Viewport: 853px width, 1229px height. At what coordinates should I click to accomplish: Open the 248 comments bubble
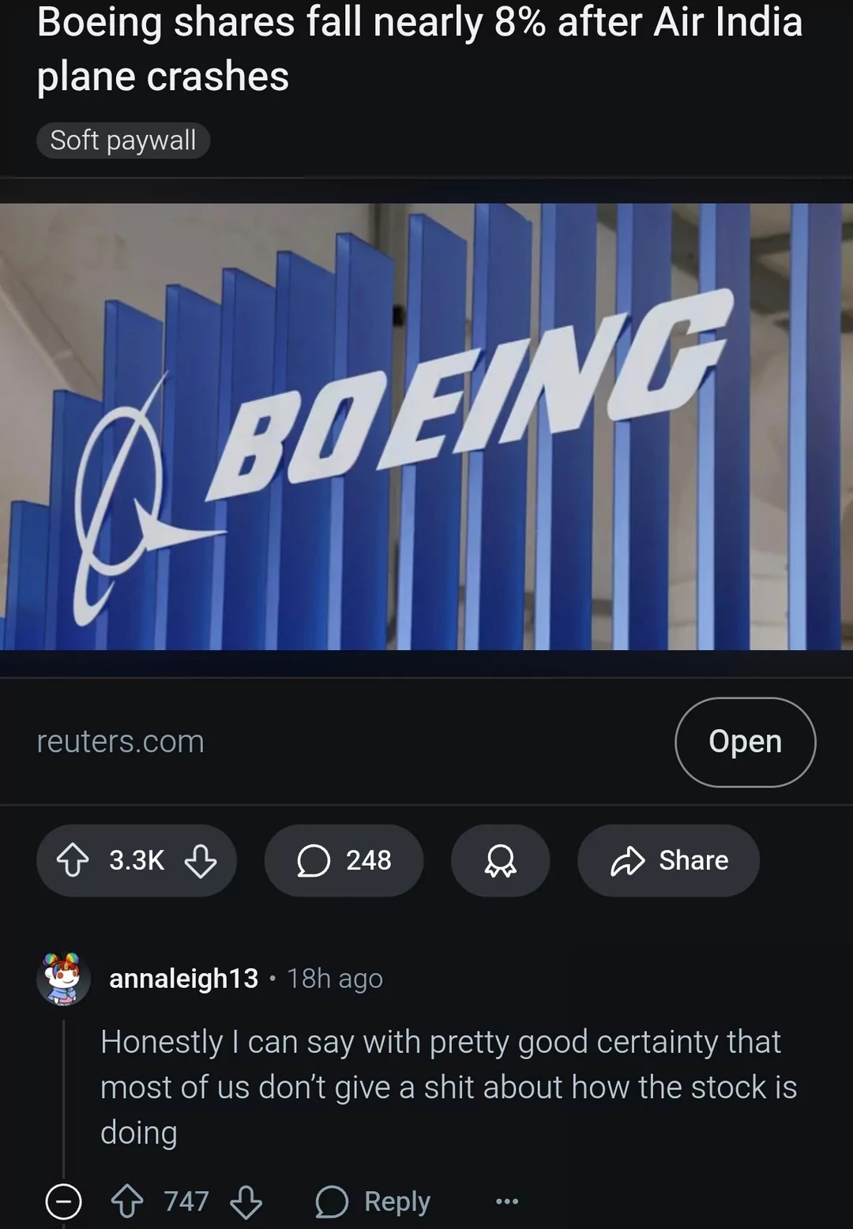[344, 860]
